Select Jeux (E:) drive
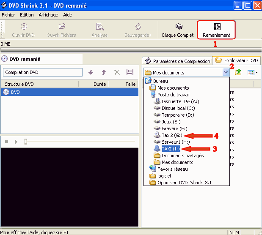Viewport: 262px width, 235px height. [171, 122]
